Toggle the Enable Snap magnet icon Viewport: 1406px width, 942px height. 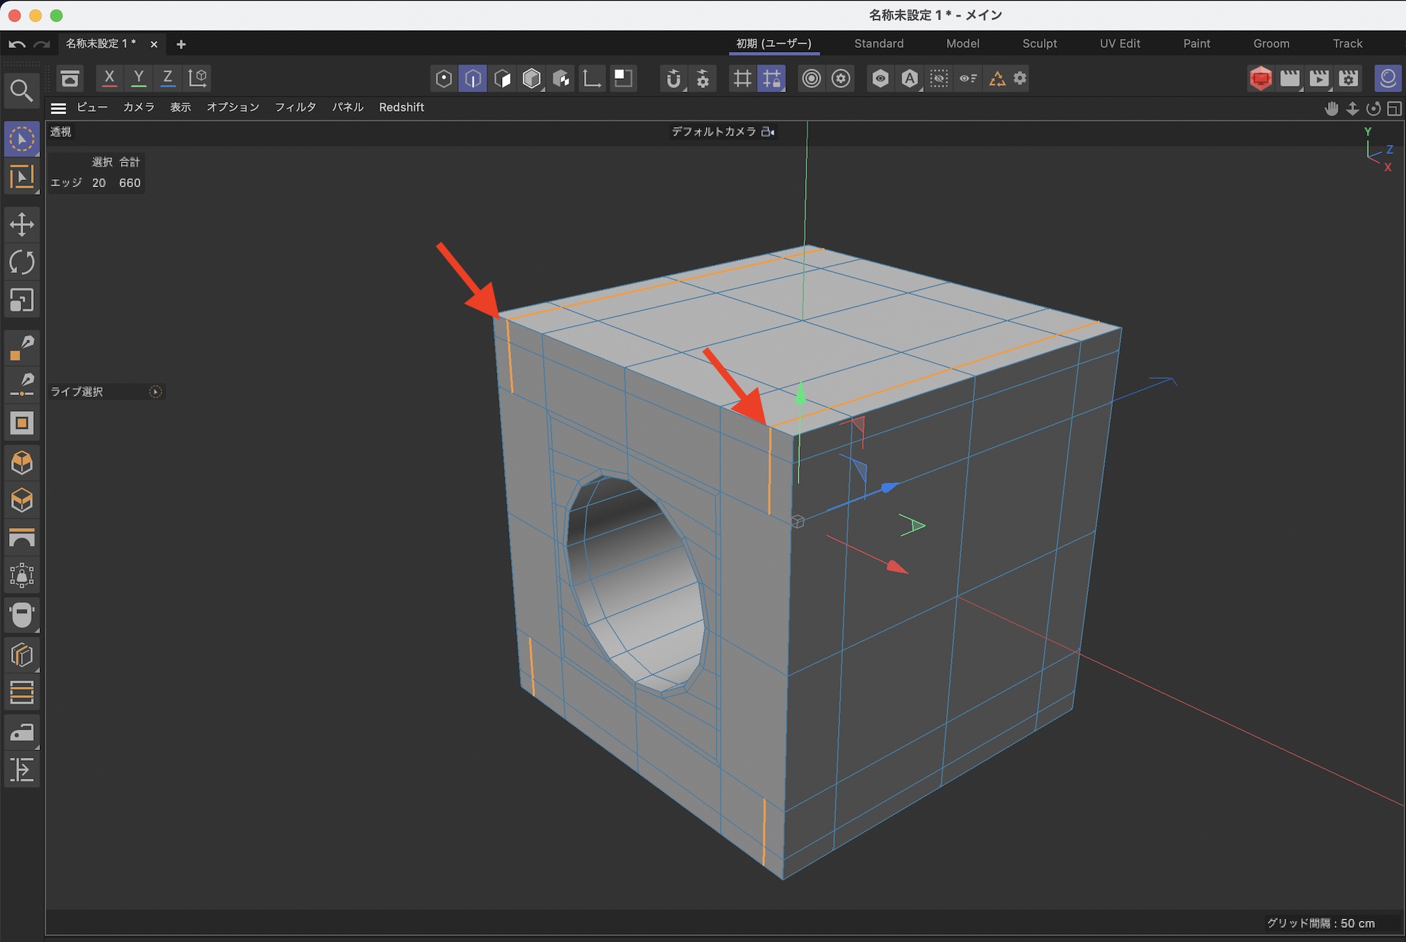point(673,79)
